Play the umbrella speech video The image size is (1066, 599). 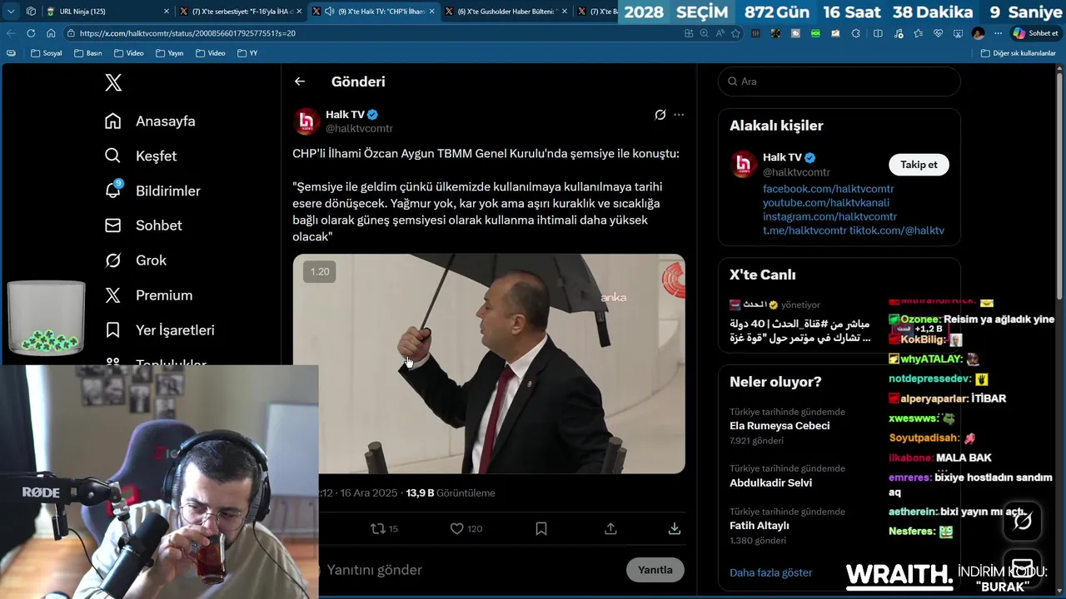489,364
